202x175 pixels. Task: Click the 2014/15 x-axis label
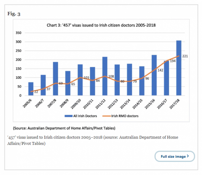pos(137,104)
